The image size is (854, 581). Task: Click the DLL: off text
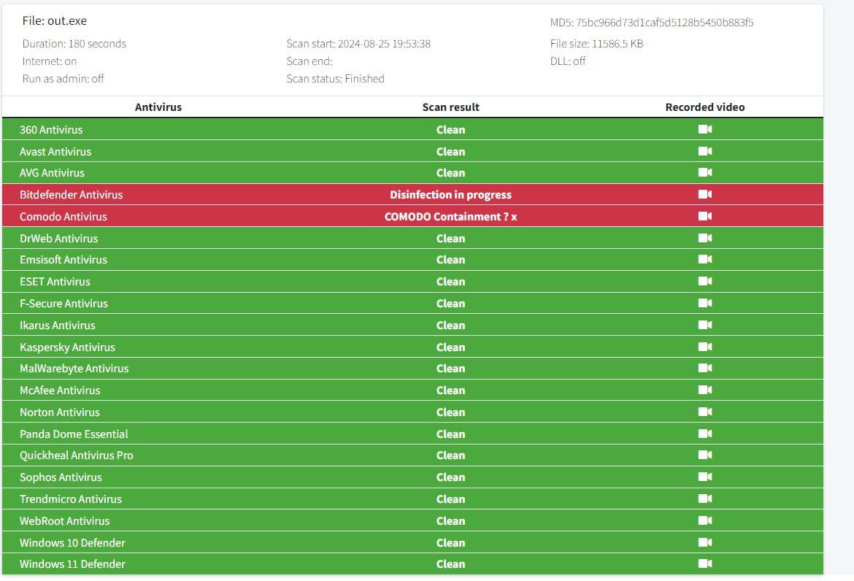[x=568, y=61]
